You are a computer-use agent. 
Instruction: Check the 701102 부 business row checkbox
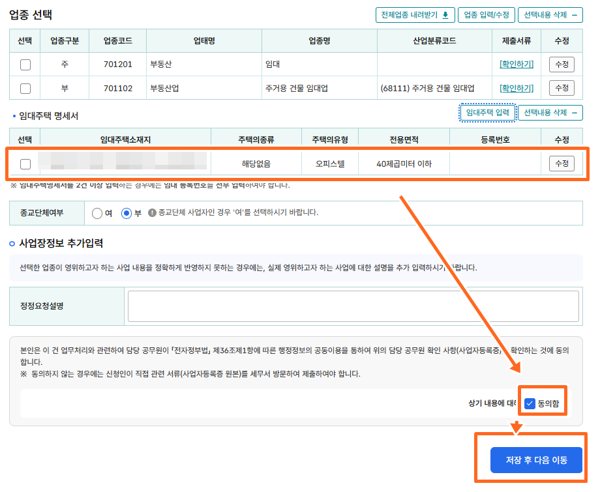tap(26, 87)
